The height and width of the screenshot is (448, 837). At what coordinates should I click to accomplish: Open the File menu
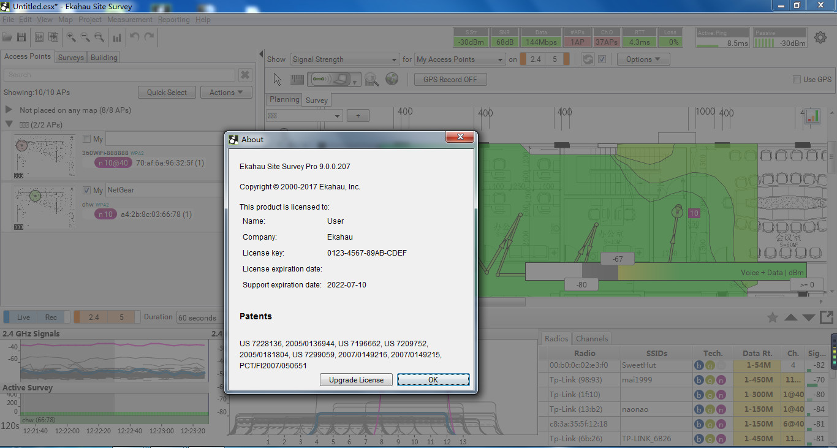coord(8,20)
